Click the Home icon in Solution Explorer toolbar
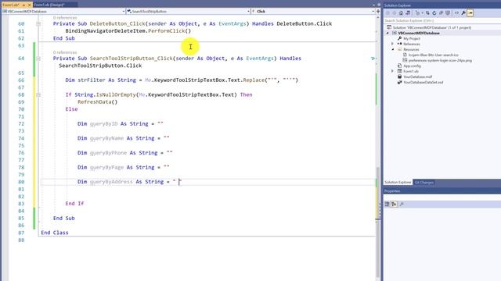Screen dimensions: 501x281 pos(401,13)
